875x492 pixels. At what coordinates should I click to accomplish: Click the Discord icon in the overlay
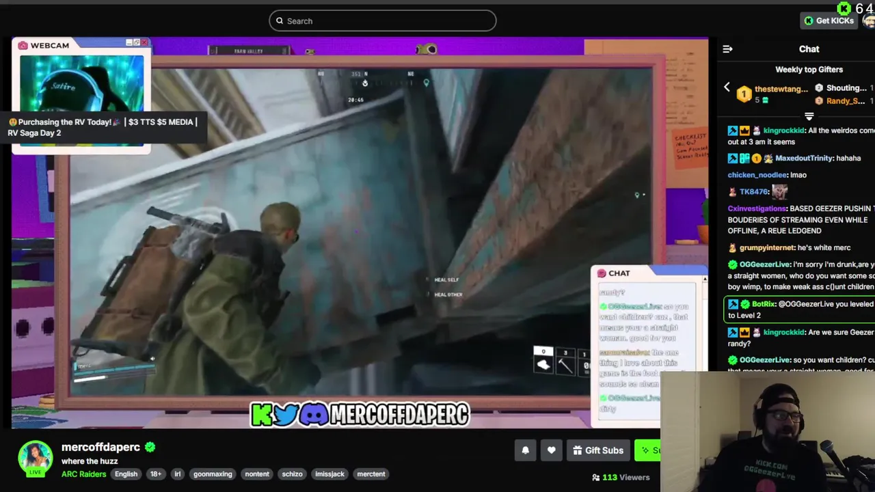314,414
